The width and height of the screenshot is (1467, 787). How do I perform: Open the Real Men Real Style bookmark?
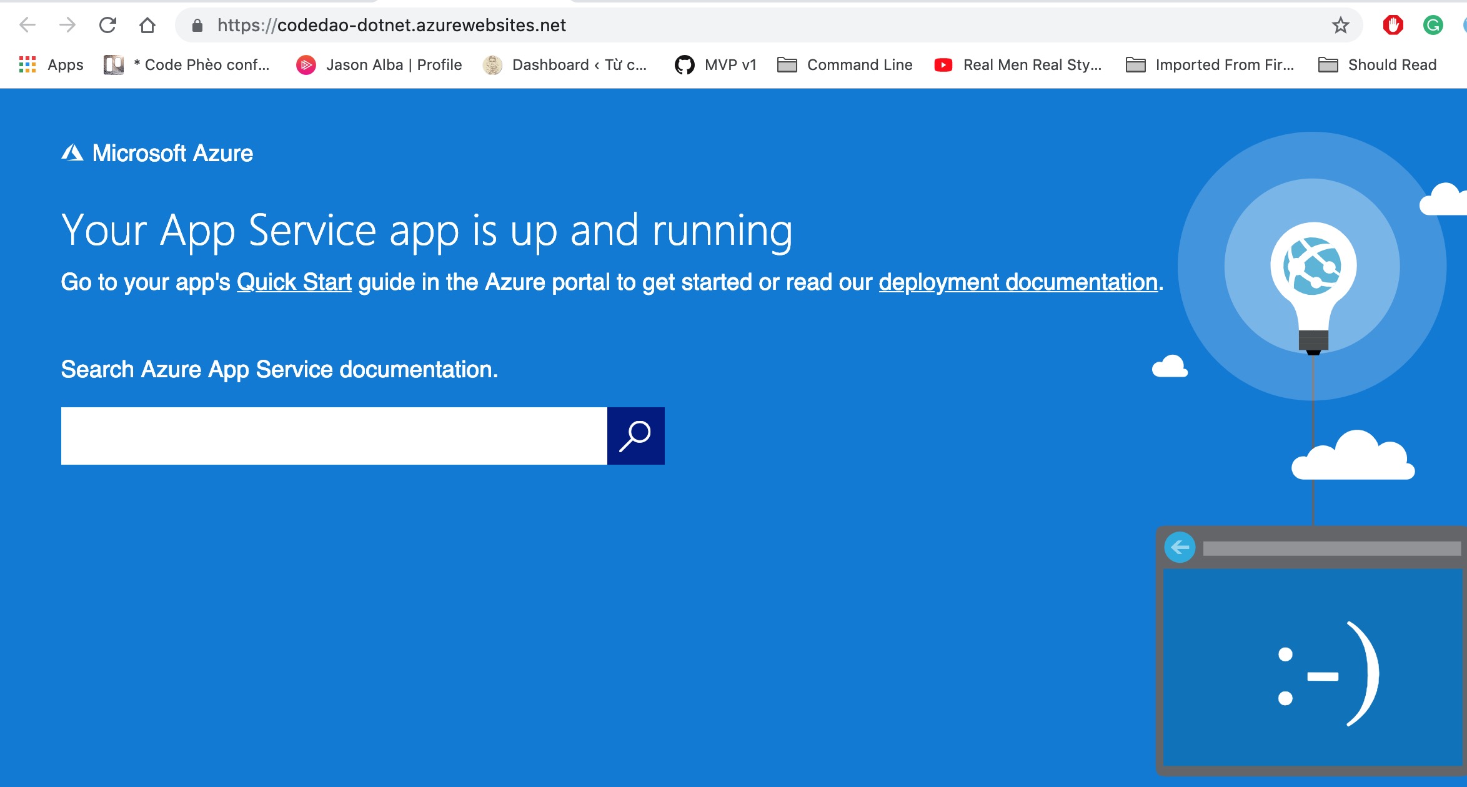click(x=1018, y=65)
